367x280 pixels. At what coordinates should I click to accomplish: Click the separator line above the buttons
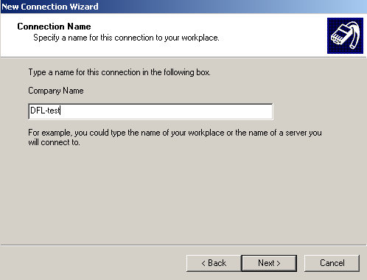click(x=183, y=245)
